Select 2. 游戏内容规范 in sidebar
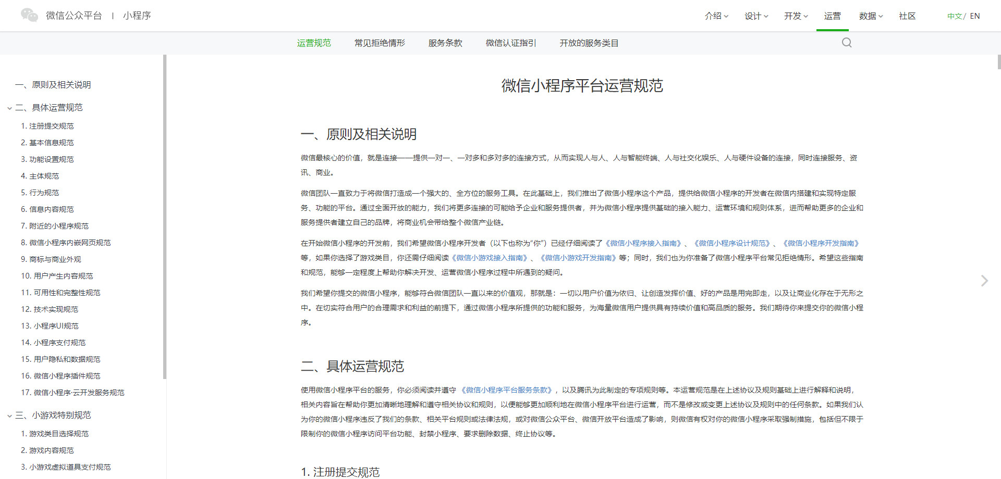This screenshot has height=479, width=1001. tap(47, 450)
